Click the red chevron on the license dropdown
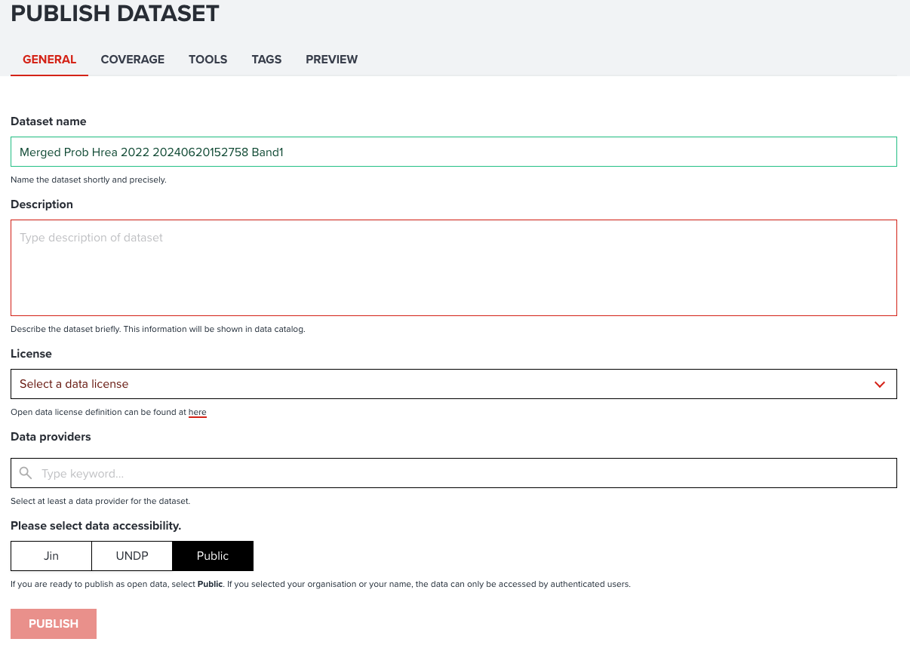This screenshot has width=910, height=645. pos(879,384)
